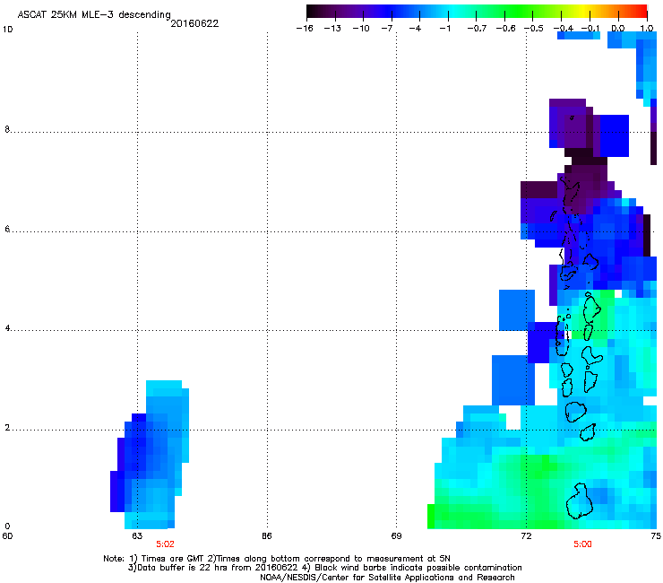
Task: Click the latitude axis label '6'
Action: (7, 229)
